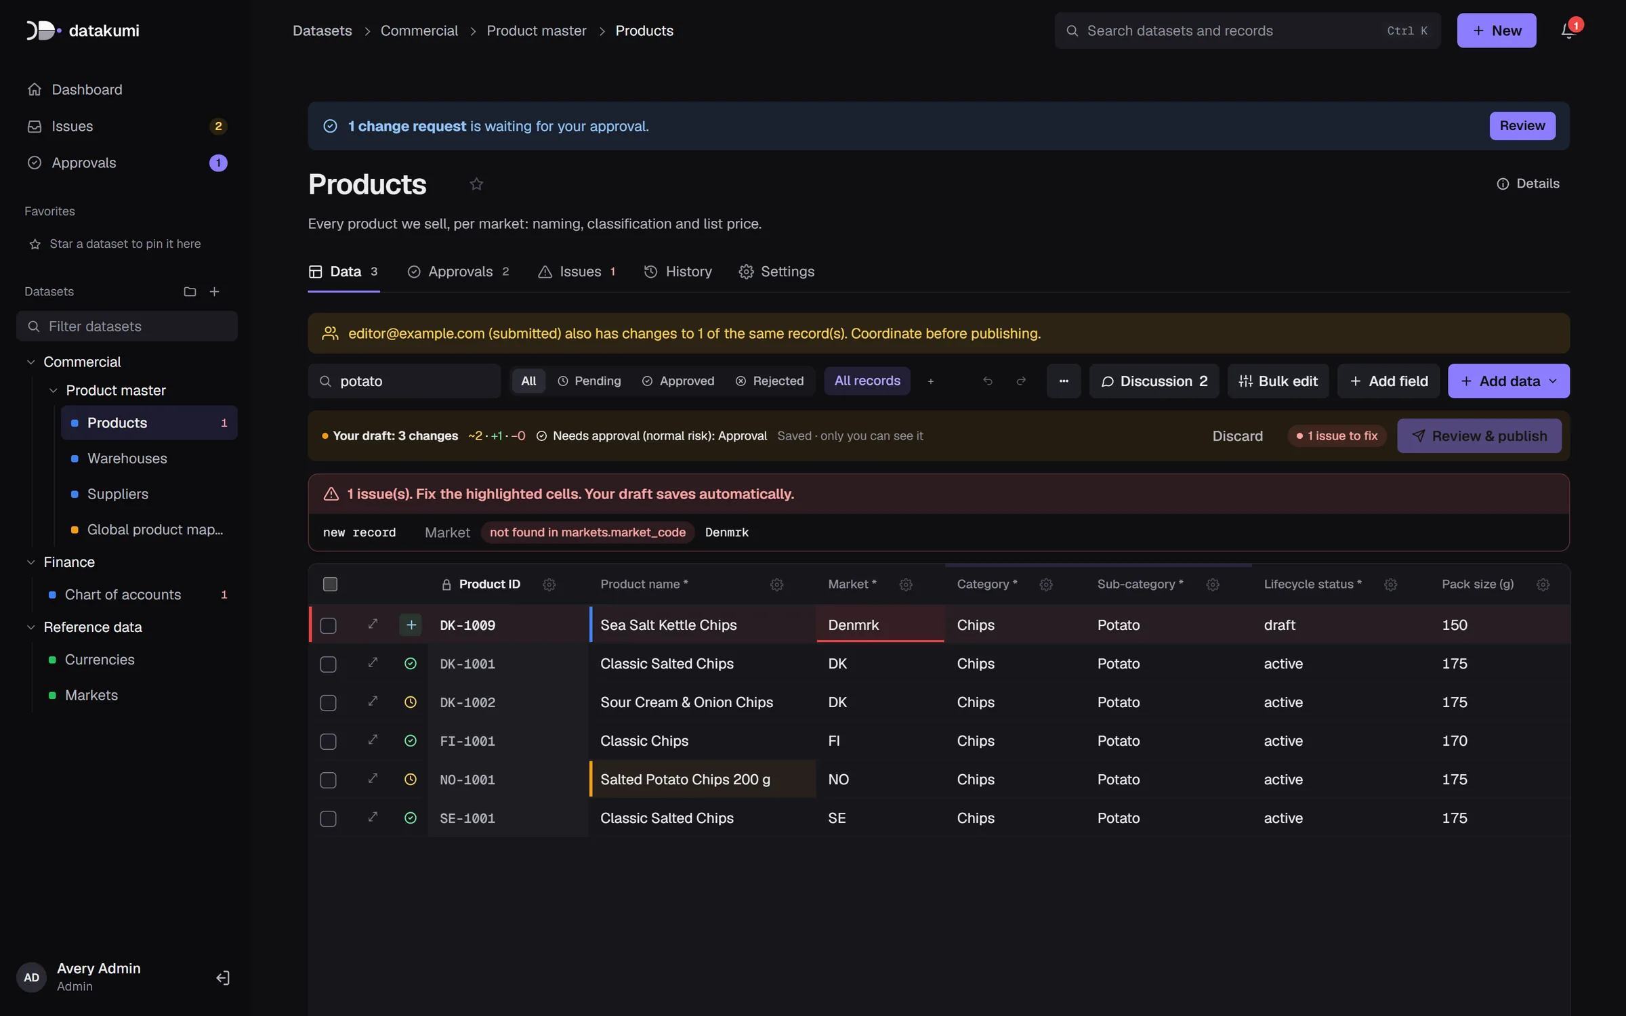Image resolution: width=1626 pixels, height=1016 pixels.
Task: Open Approvals in the sidebar
Action: click(x=127, y=163)
